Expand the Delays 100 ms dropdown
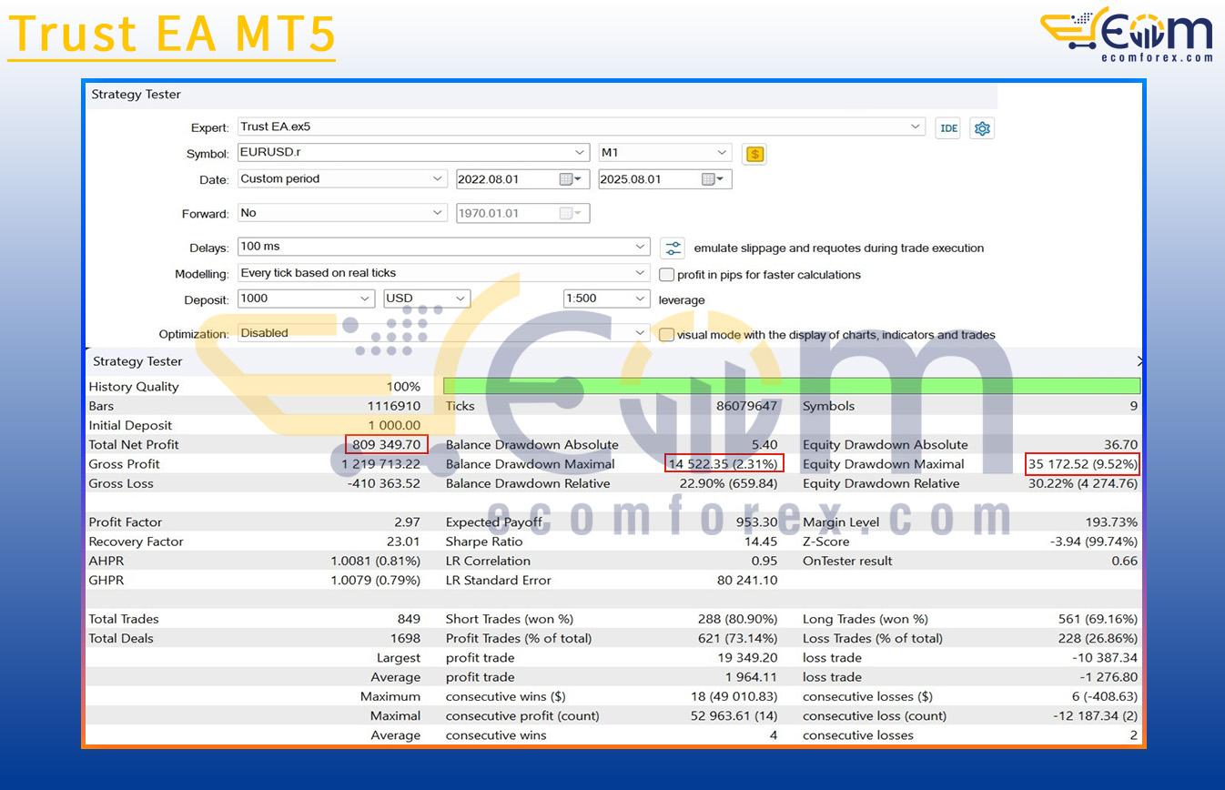This screenshot has height=790, width=1225. click(x=641, y=247)
